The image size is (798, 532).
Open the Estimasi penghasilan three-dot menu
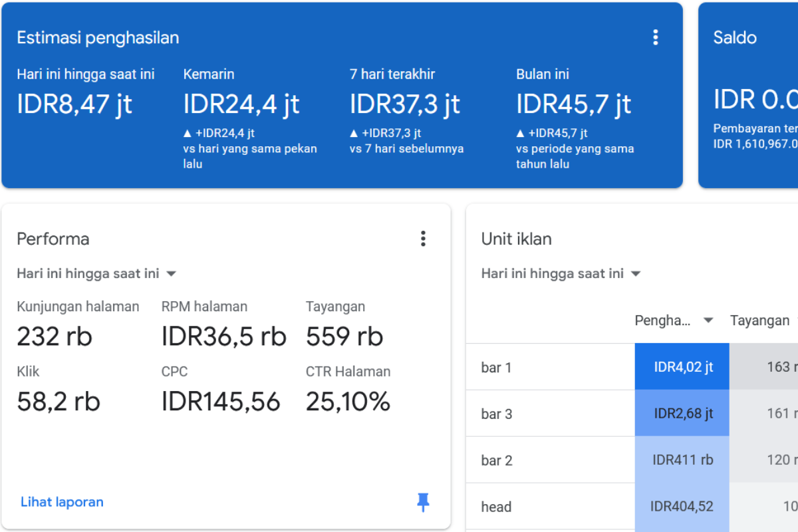click(x=655, y=37)
